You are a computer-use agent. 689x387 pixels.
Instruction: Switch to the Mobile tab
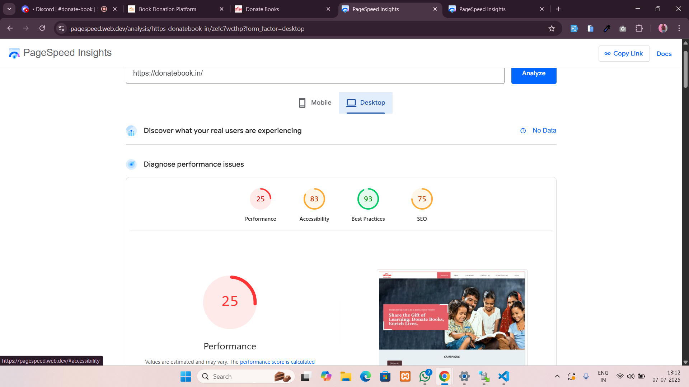point(315,103)
